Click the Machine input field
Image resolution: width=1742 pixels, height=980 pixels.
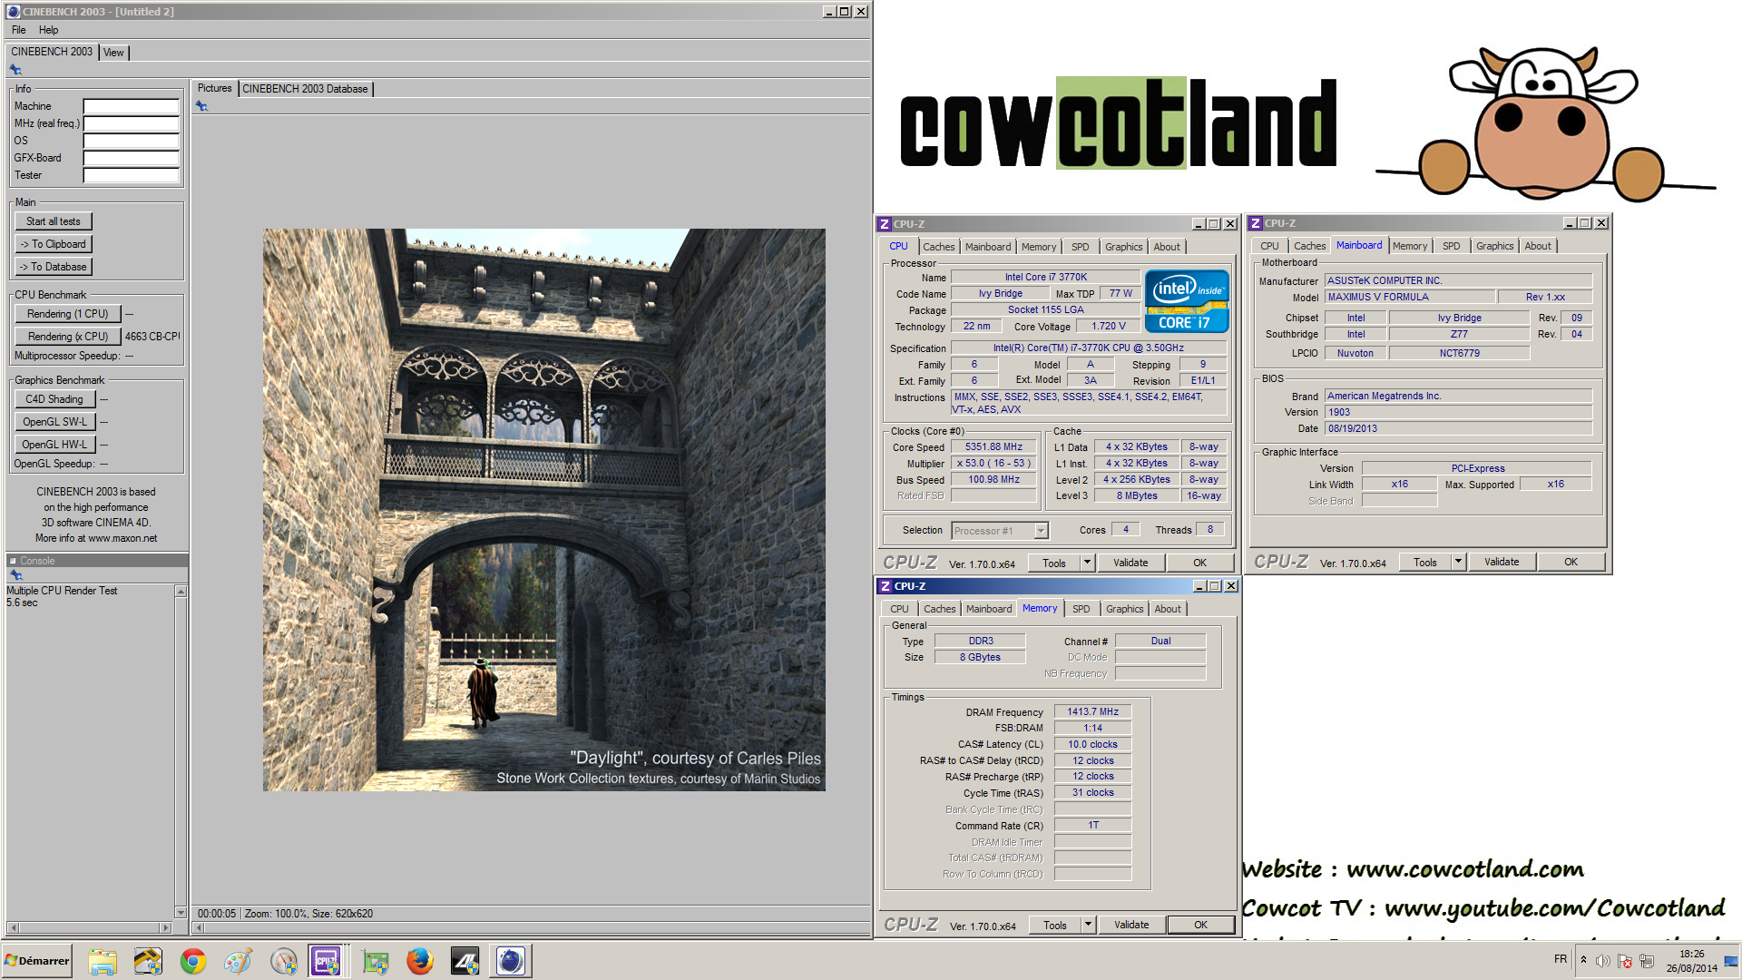pyautogui.click(x=131, y=106)
